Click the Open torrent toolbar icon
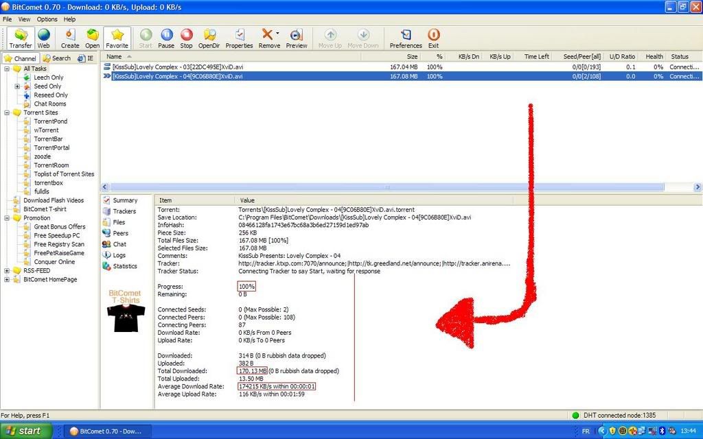703x439 pixels. [x=93, y=38]
